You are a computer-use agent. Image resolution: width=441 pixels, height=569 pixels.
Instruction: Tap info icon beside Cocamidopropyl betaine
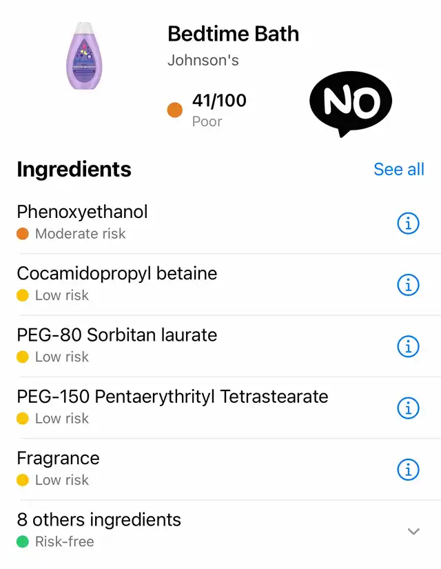[409, 285]
